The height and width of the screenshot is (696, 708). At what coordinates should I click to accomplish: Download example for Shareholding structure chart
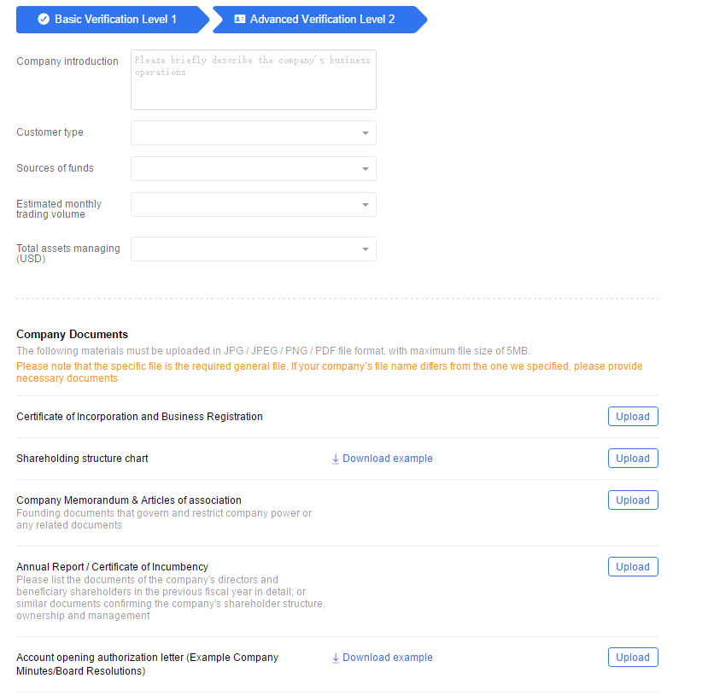[383, 459]
